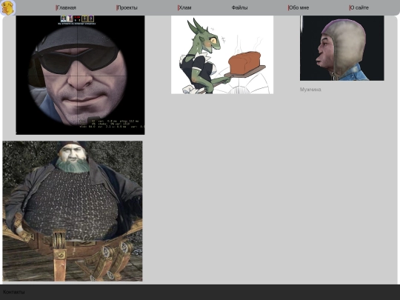The width and height of the screenshot is (400, 300).
Task: Select the О сайте menu link
Action: pos(359,7)
